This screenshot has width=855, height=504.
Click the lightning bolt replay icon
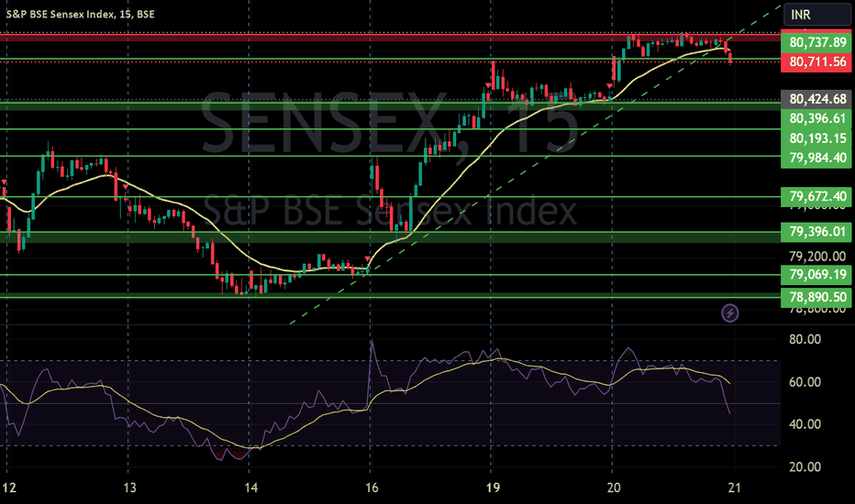(730, 313)
